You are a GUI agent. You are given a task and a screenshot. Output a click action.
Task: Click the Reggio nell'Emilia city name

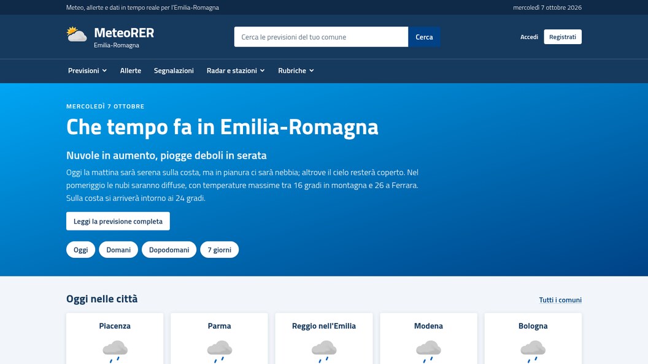pos(324,326)
